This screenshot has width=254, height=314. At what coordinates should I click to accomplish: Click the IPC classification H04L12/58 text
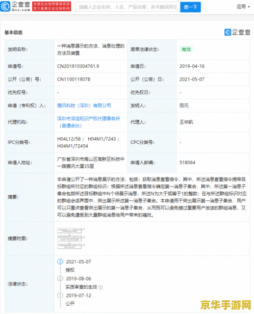tap(69, 139)
